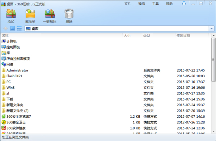Open the 工具 menu
The image size is (216, 141).
(156, 4)
